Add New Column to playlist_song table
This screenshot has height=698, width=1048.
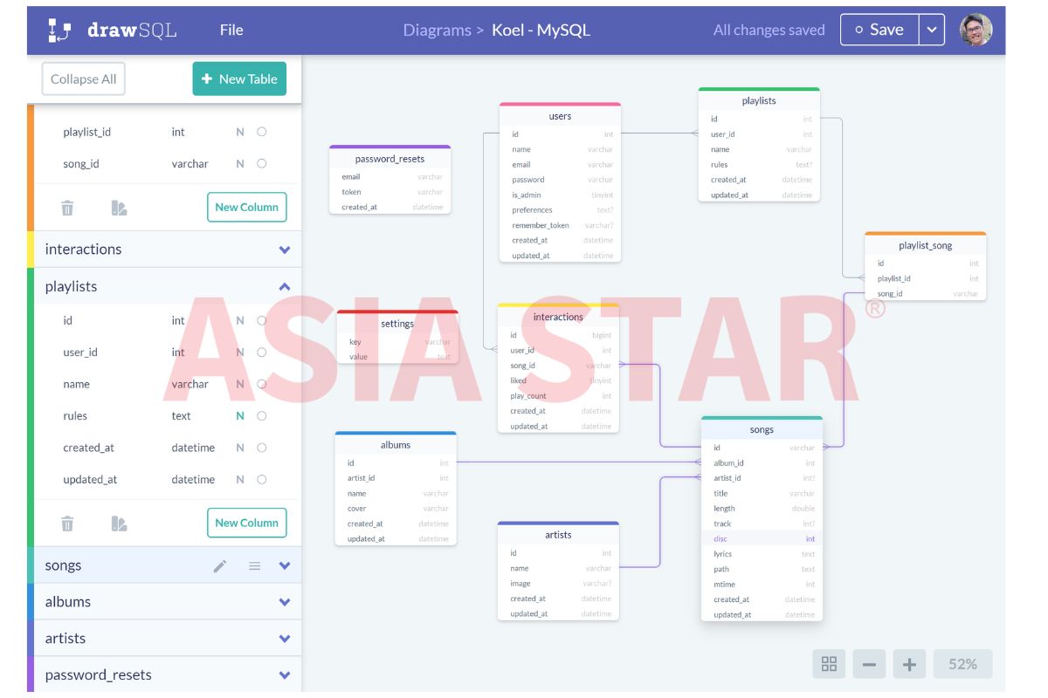point(246,208)
